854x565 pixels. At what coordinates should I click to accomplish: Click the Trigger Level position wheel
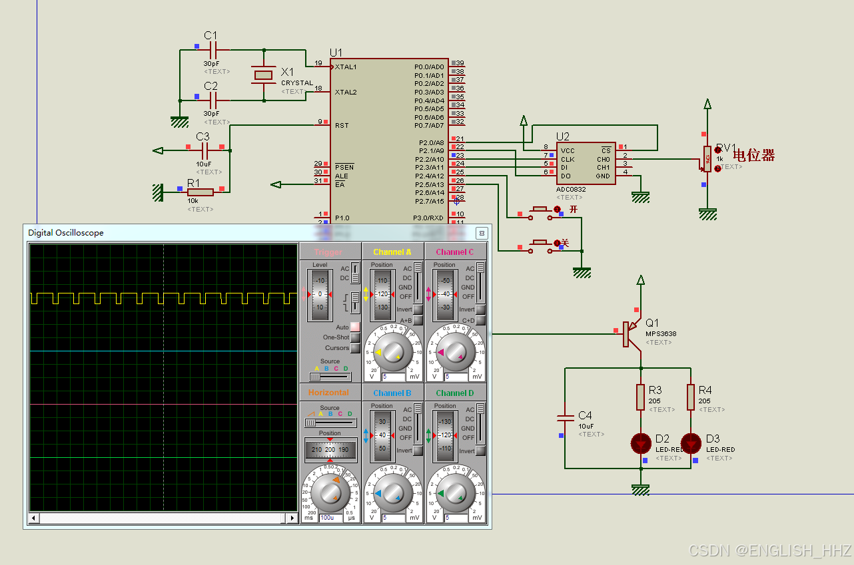[x=320, y=293]
